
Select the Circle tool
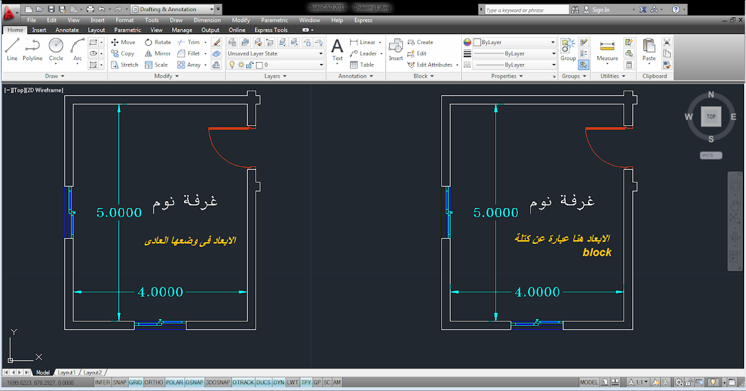pos(56,50)
